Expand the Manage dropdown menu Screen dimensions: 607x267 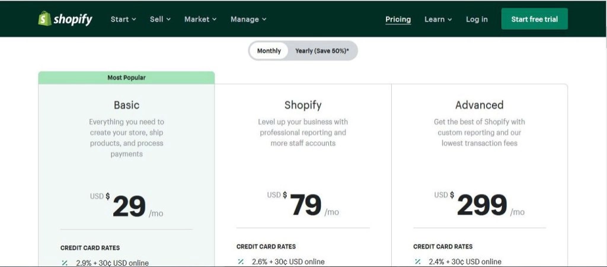pyautogui.click(x=248, y=19)
